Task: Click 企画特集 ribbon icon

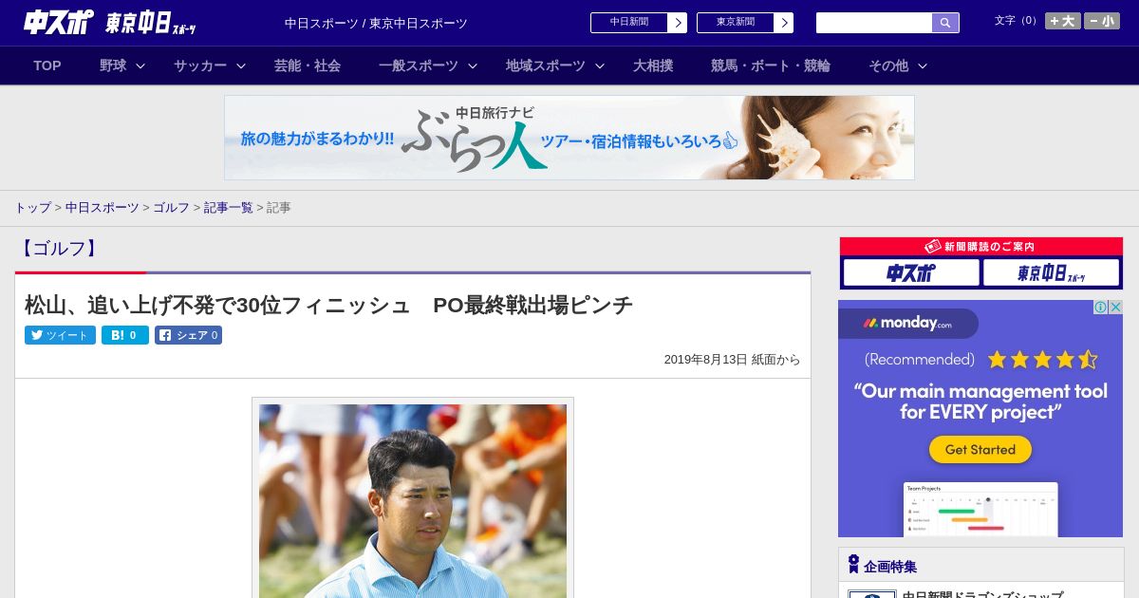Action: point(853,565)
